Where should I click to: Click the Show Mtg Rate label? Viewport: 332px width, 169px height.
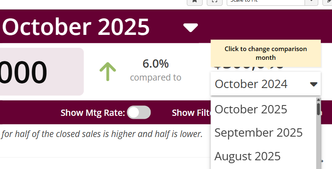click(92, 113)
